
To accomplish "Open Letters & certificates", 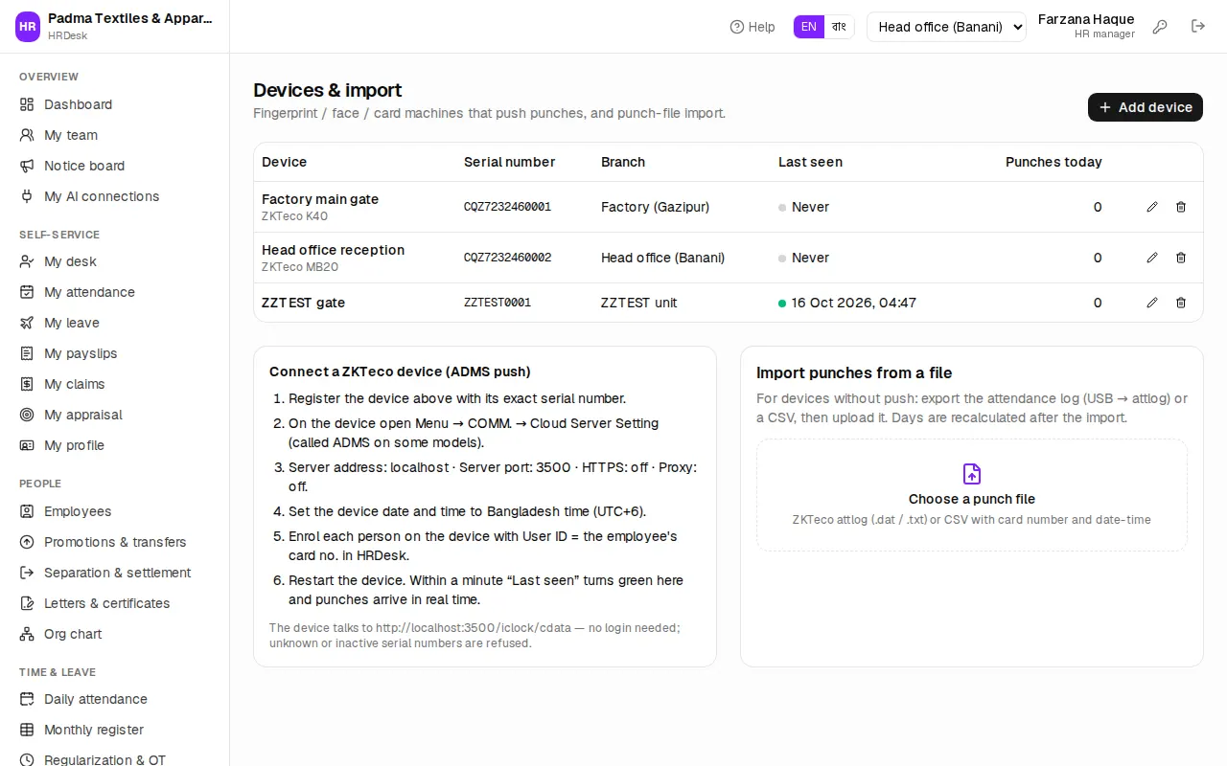I will click(x=115, y=603).
